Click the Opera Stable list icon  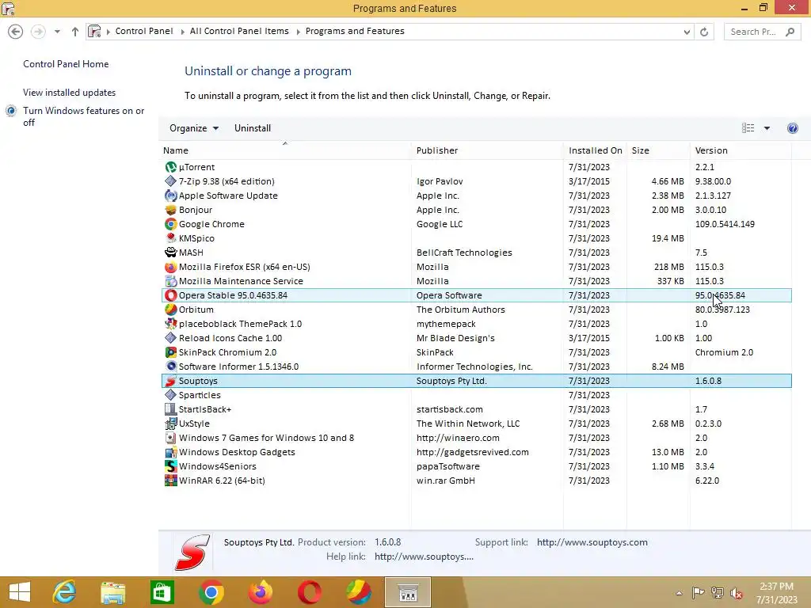[x=171, y=295]
